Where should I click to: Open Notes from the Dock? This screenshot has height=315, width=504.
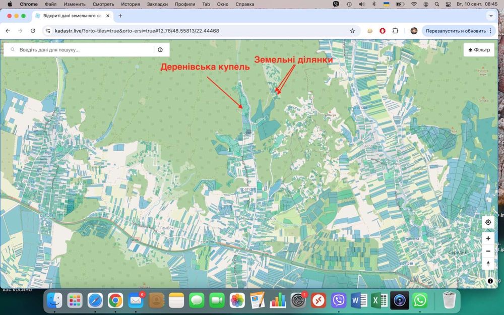pos(176,301)
